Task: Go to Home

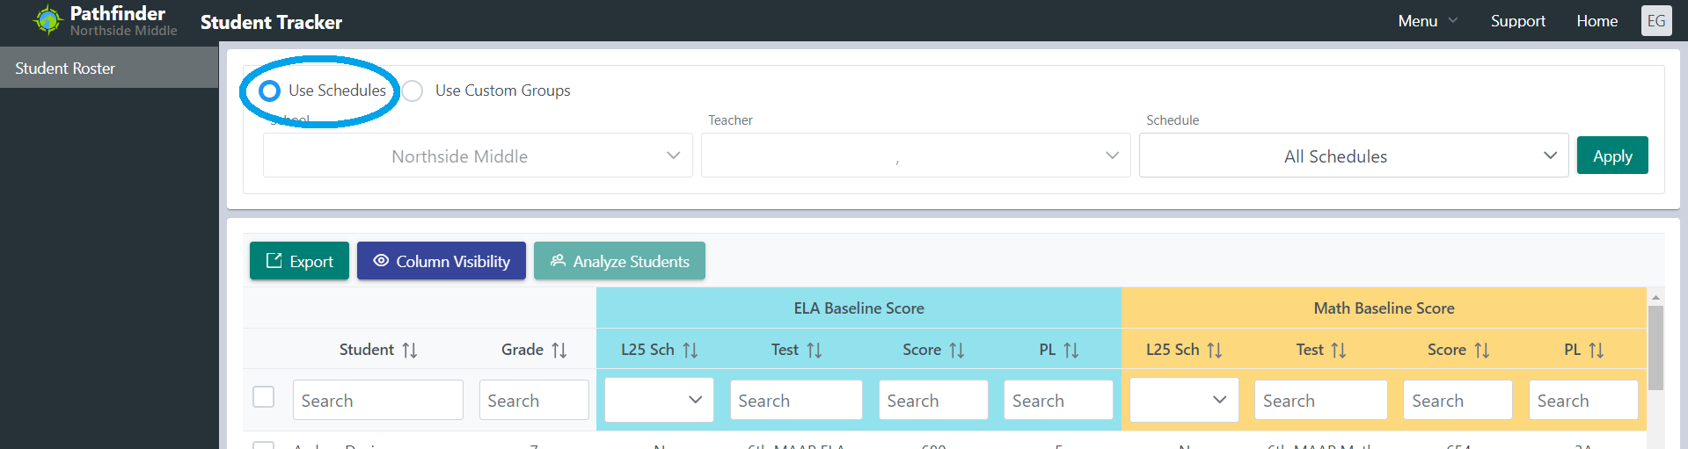Action: [x=1597, y=21]
